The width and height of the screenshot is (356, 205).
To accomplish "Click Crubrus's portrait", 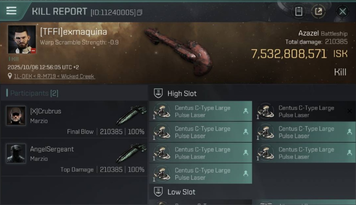I will pyautogui.click(x=16, y=116).
